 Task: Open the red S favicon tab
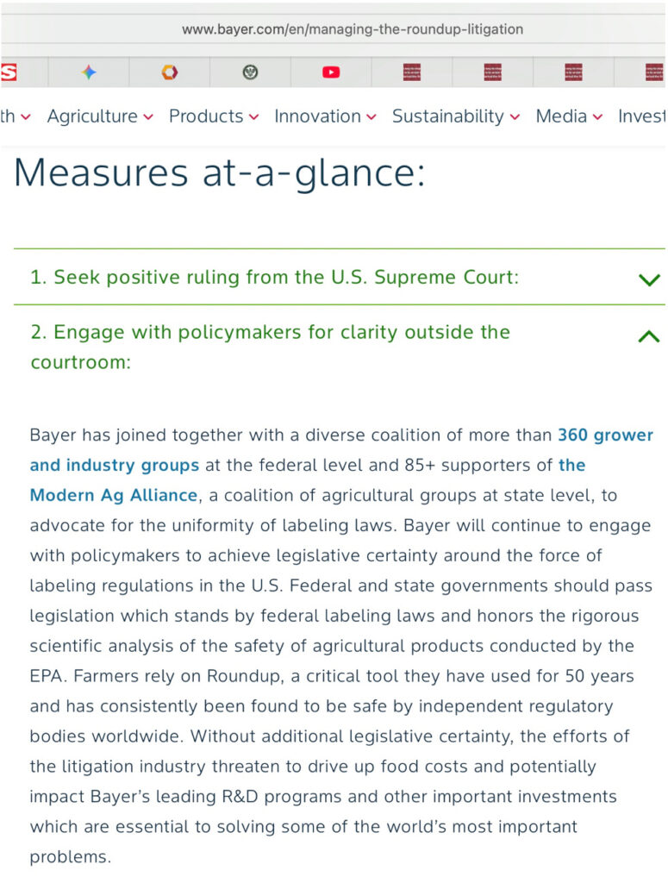[x=9, y=72]
